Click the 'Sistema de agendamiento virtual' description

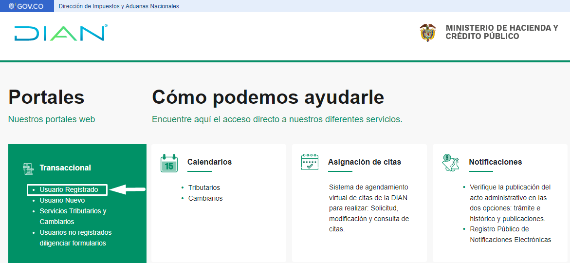[x=369, y=208]
